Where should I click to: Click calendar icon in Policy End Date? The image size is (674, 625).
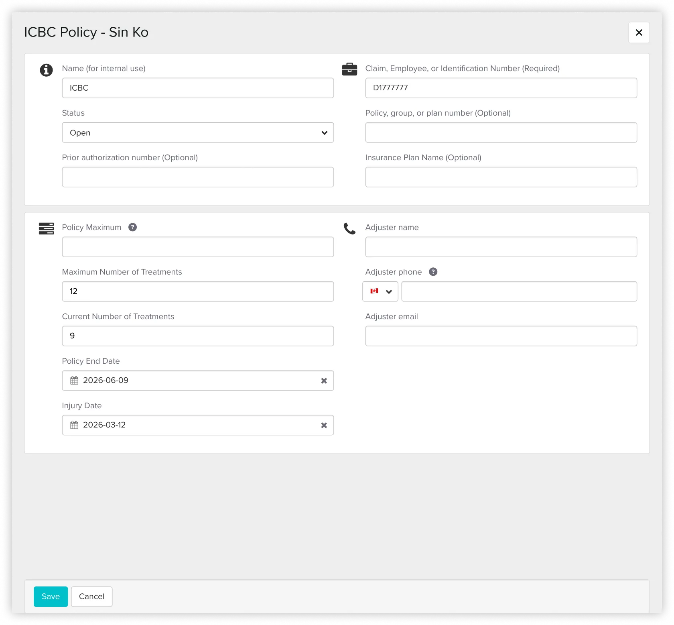[74, 380]
